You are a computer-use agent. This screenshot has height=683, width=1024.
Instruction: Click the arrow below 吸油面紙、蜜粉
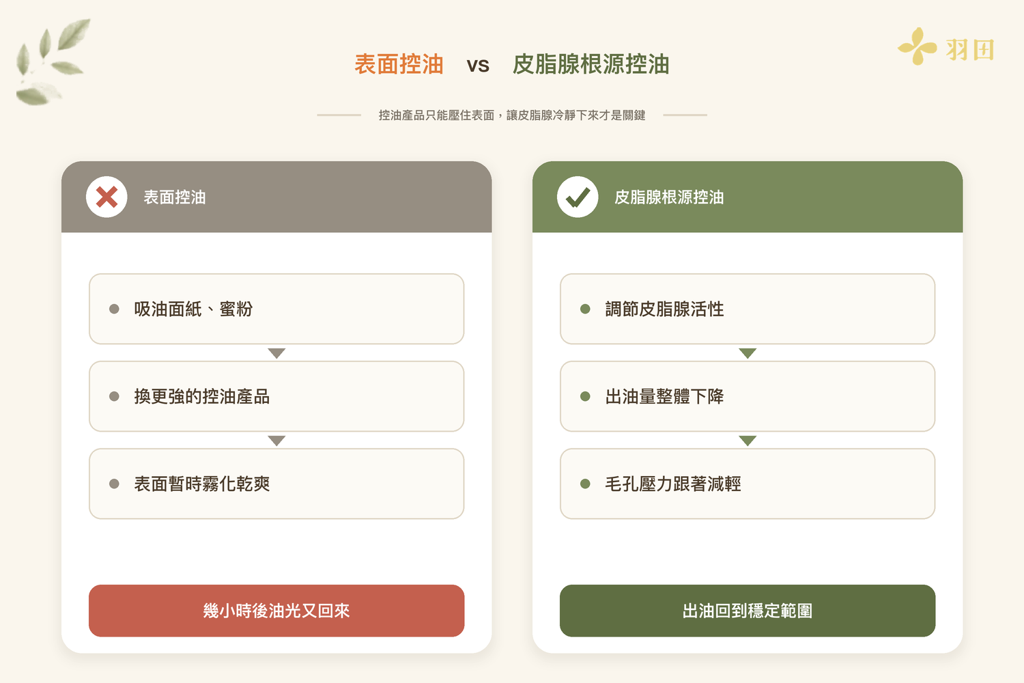click(x=276, y=353)
